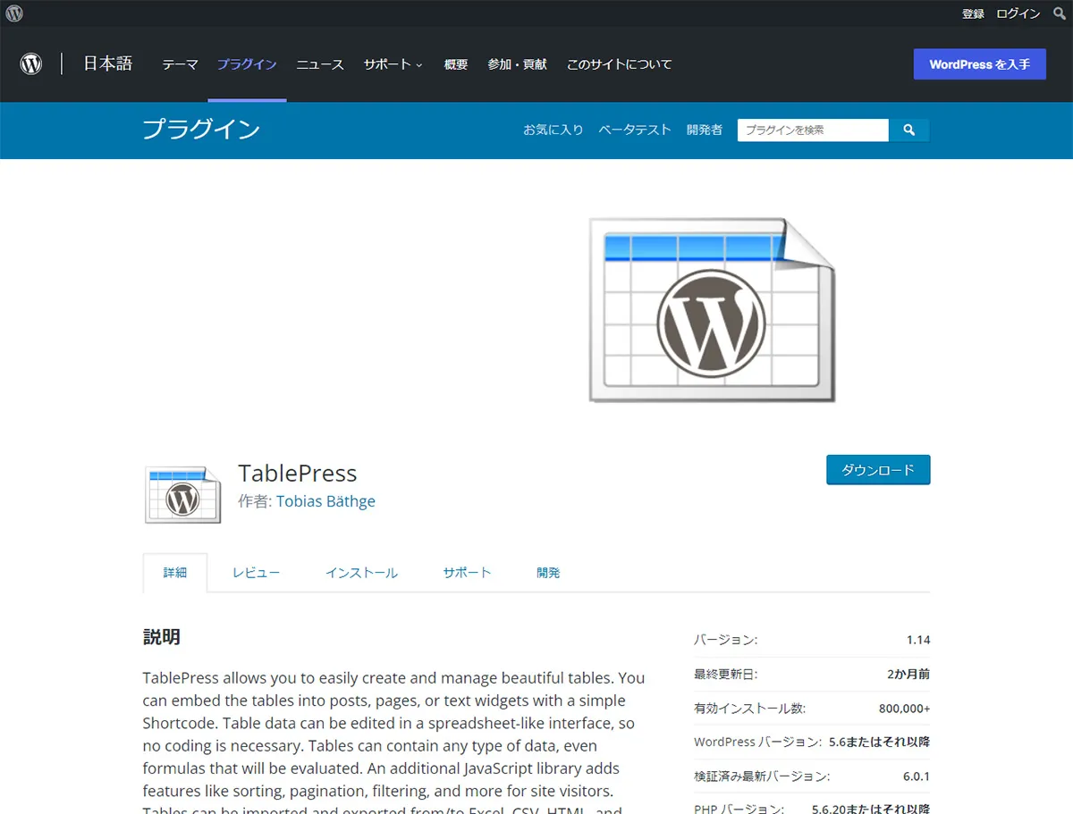The image size is (1073, 814).
Task: Submit plugin search with magnifier button
Action: point(909,130)
